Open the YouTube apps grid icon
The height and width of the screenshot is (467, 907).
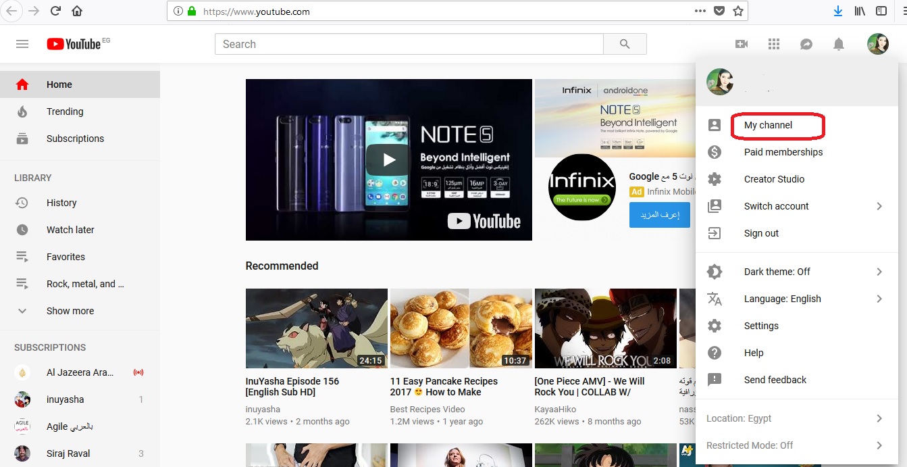(774, 44)
